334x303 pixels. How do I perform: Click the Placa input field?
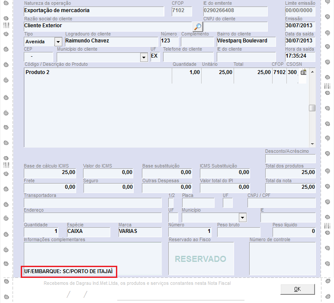click(198, 202)
